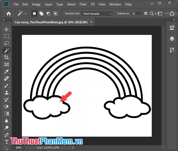Viewport: 178px width, 151px height.
Task: Activate the Crop tool
Action: pyautogui.click(x=6, y=57)
